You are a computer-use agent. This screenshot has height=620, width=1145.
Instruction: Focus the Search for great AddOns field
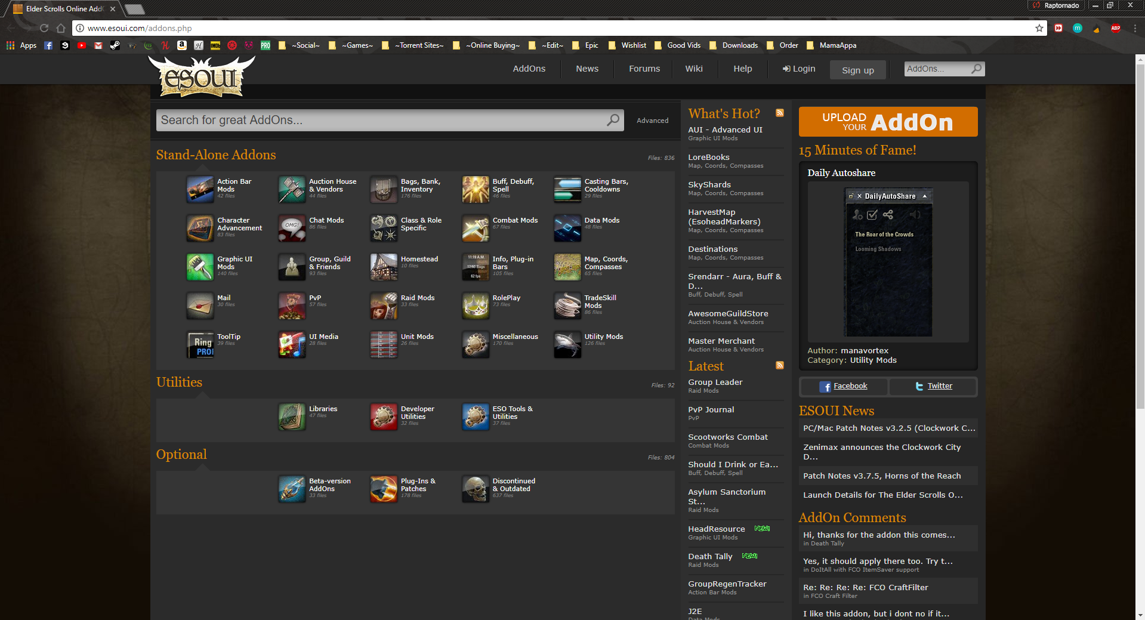click(390, 120)
